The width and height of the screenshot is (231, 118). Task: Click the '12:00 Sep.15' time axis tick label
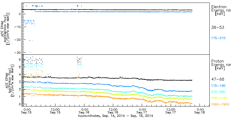tap(55, 111)
